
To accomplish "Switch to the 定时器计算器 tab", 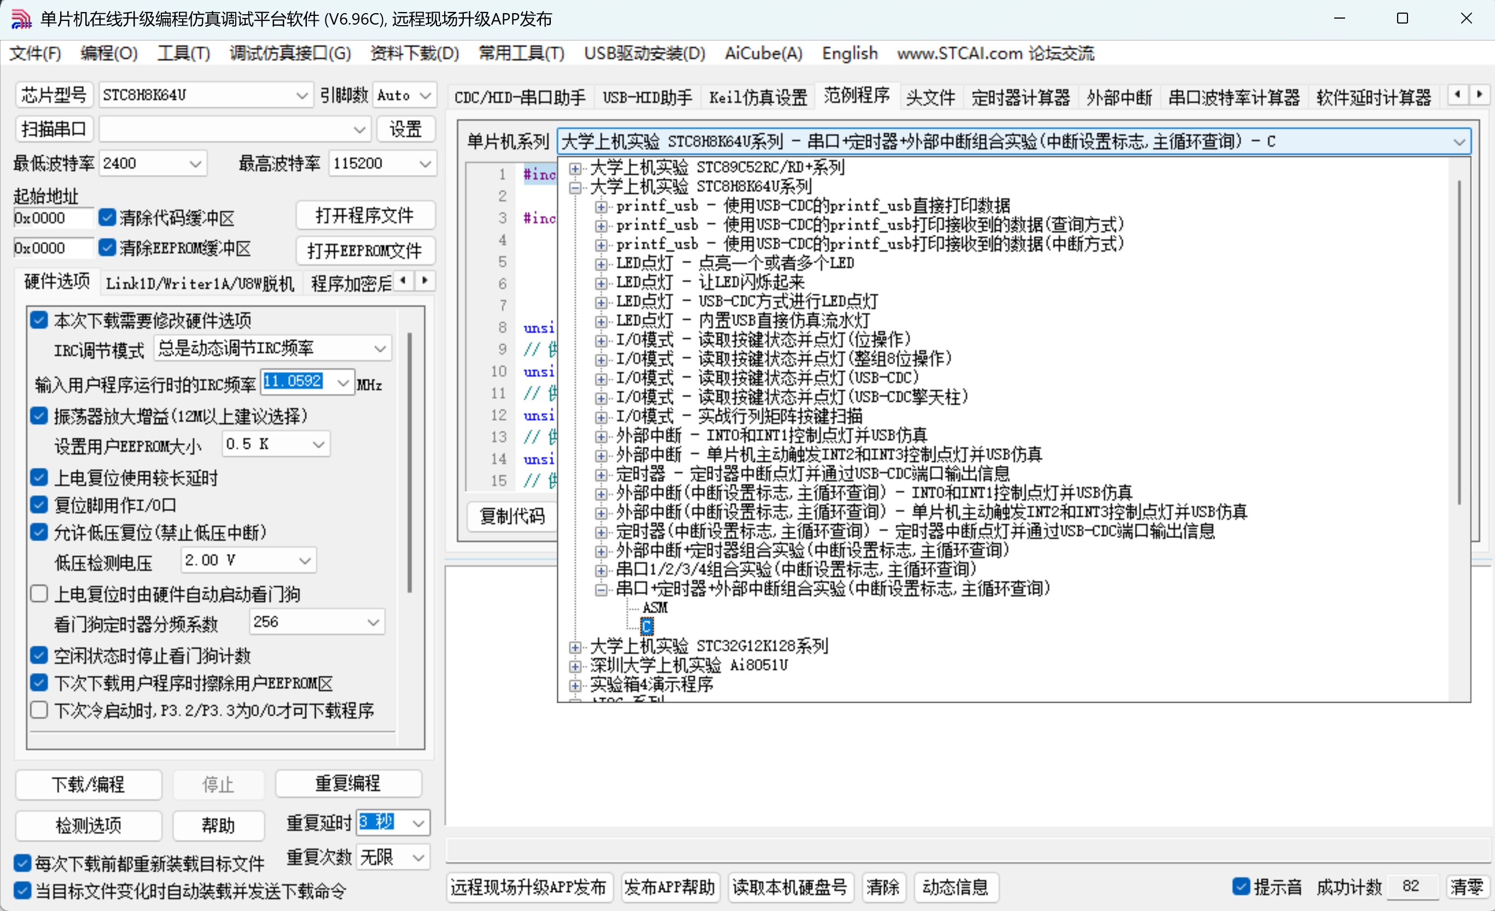I will click(1020, 97).
